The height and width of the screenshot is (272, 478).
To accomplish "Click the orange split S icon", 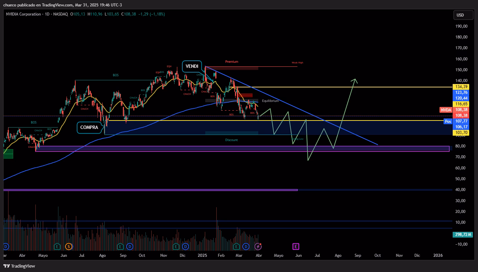I will 69,246.
